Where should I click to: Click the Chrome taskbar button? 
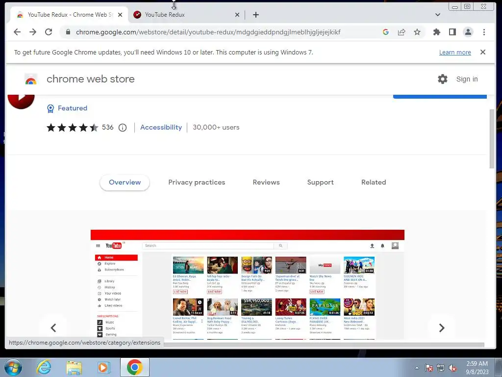[x=135, y=367]
